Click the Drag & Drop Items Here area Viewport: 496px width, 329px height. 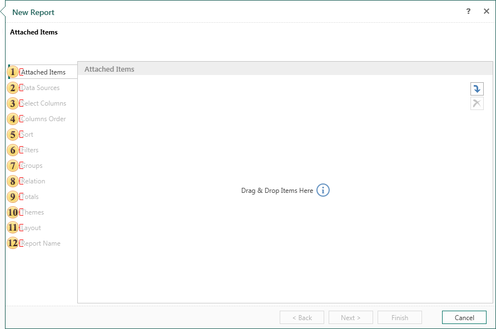[277, 191]
